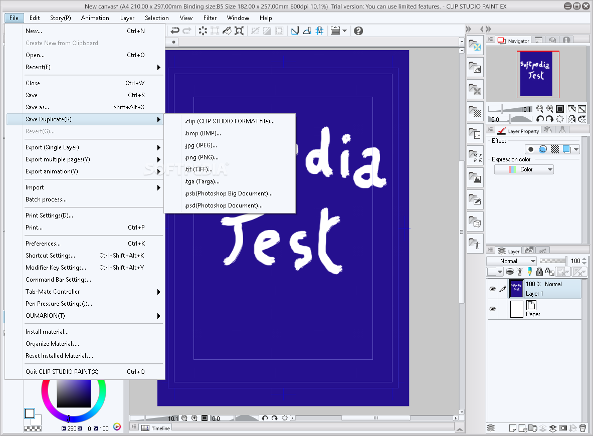Toggle Snap to Special Ruler icon
The image size is (593, 436).
click(x=307, y=31)
